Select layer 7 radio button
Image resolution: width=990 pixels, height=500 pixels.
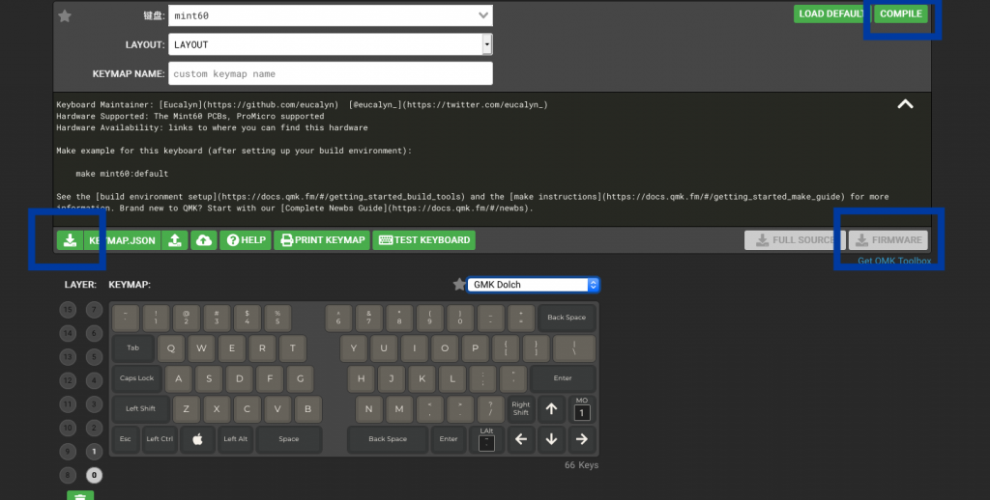94,310
